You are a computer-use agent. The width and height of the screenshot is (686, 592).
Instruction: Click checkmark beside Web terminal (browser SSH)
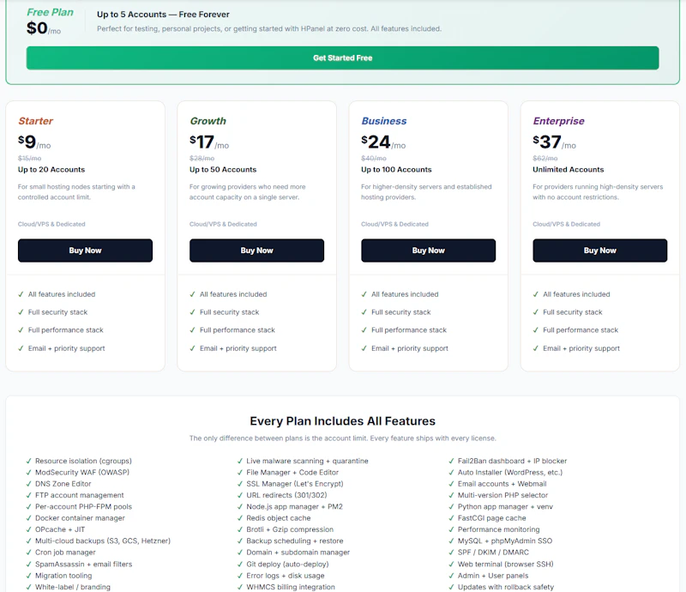coord(451,564)
